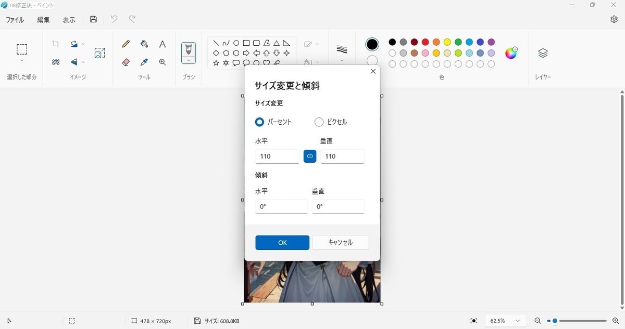
Task: Click the skew 垂直 field showing 0°
Action: (338, 206)
